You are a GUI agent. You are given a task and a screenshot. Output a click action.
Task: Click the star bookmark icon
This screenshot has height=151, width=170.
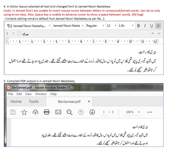(x=24, y=112)
